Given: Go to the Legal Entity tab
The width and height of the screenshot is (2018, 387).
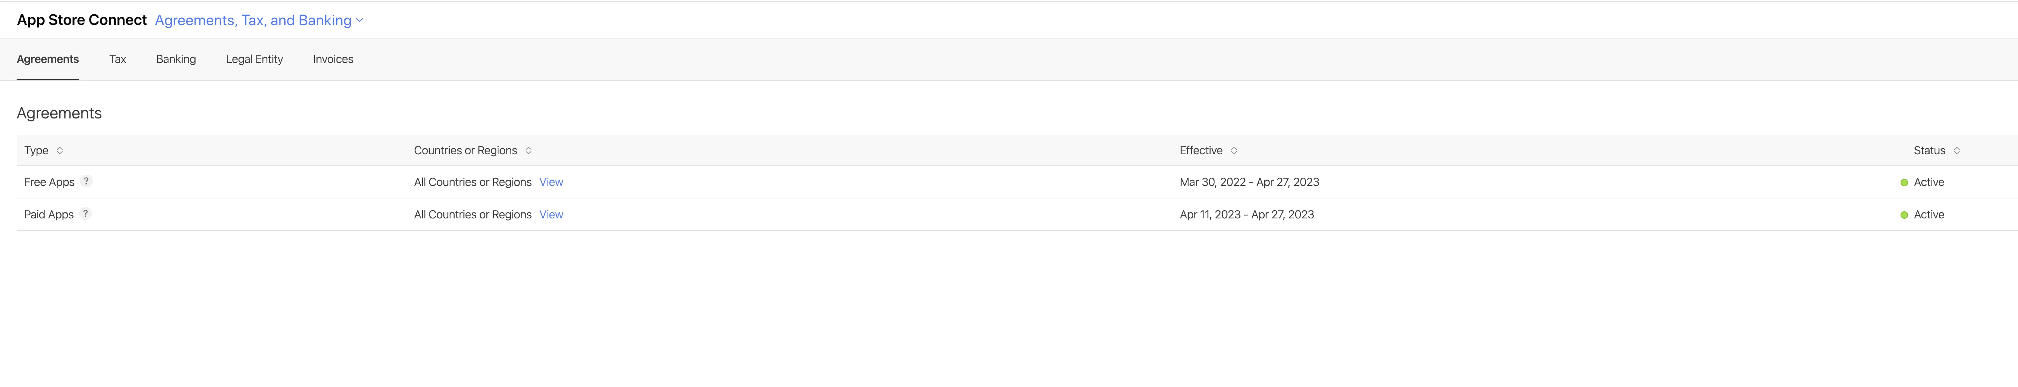Looking at the screenshot, I should click(255, 60).
